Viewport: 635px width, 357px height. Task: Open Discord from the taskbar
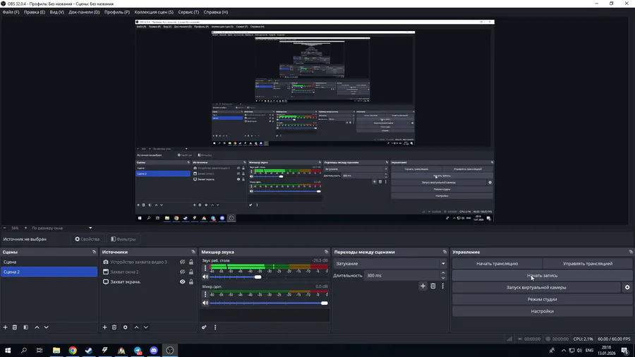click(154, 350)
